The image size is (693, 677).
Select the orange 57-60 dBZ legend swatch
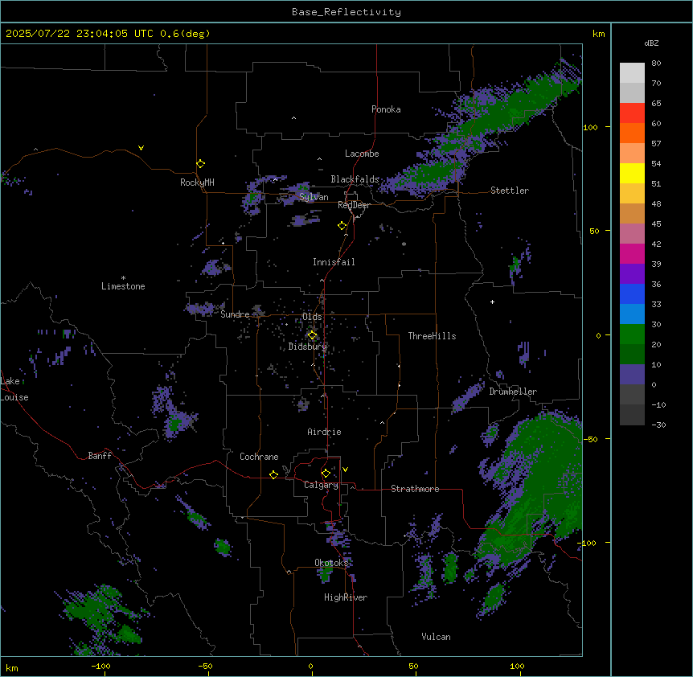click(x=632, y=133)
